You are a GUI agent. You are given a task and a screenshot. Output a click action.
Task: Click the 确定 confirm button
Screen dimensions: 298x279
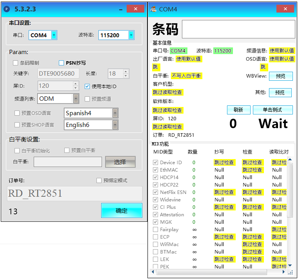tap(122, 210)
